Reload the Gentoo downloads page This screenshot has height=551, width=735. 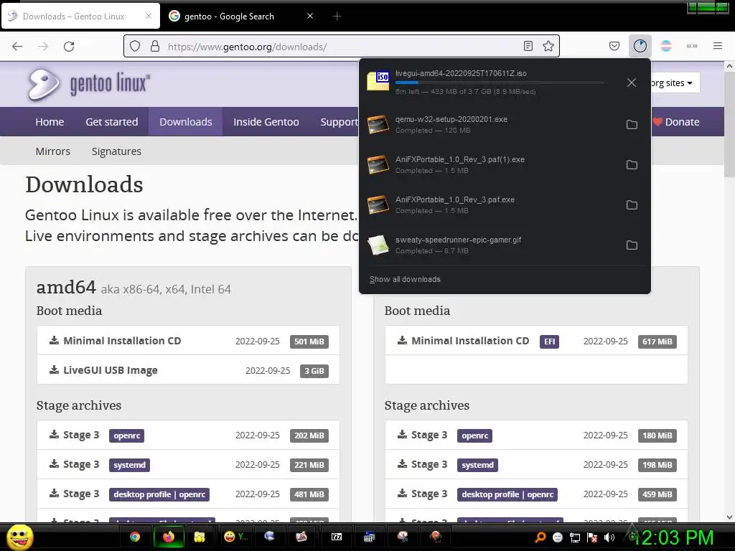click(x=69, y=47)
